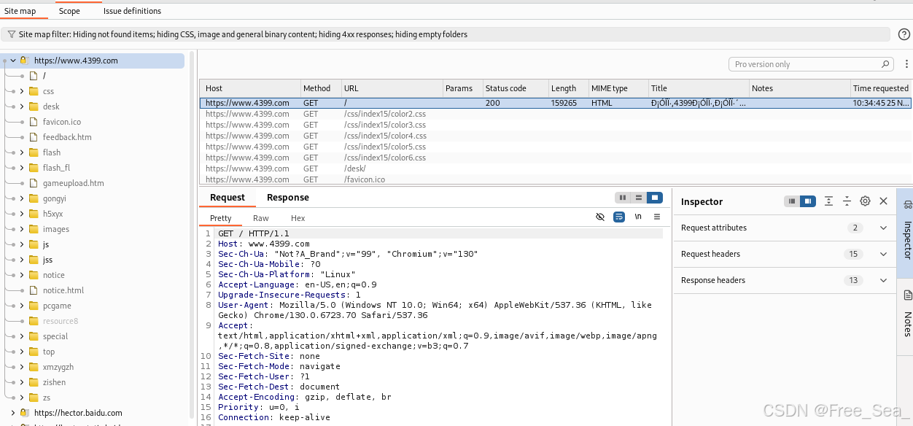913x426 pixels.
Task: Expand the desk folder arrow
Action: tap(22, 106)
